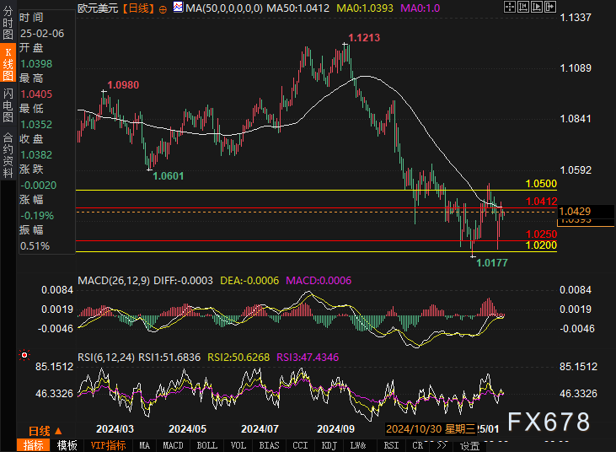Click the MA indicator chart icon
Screen dimensions: 616x452
[177, 8]
